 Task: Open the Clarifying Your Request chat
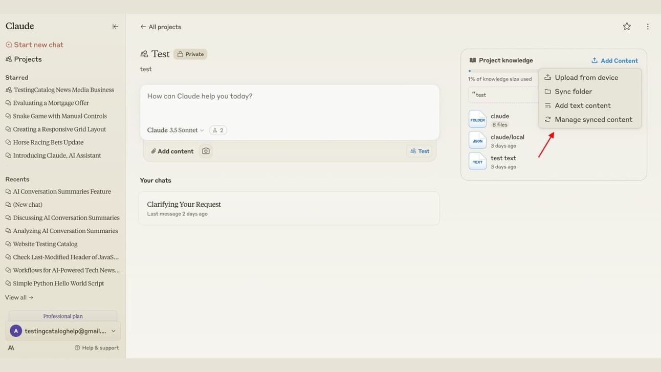point(289,208)
